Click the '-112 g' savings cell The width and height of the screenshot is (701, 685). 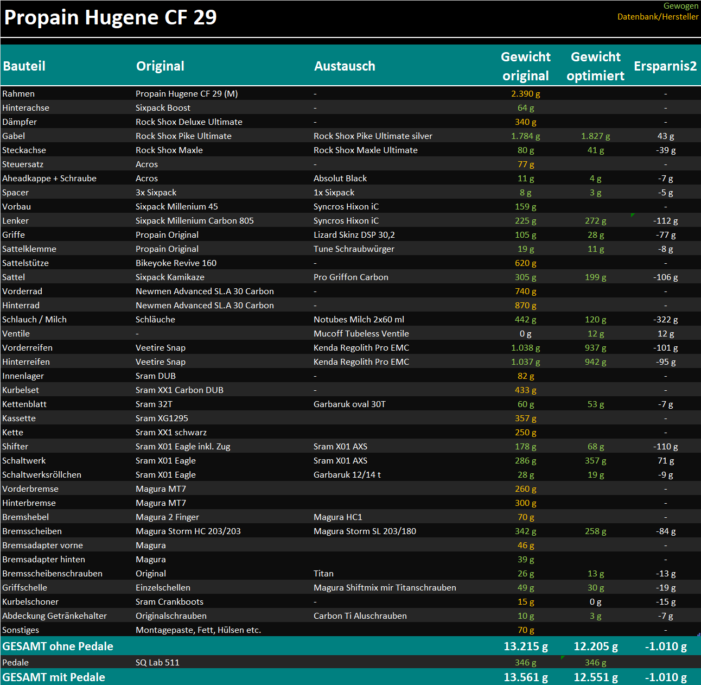pos(666,221)
